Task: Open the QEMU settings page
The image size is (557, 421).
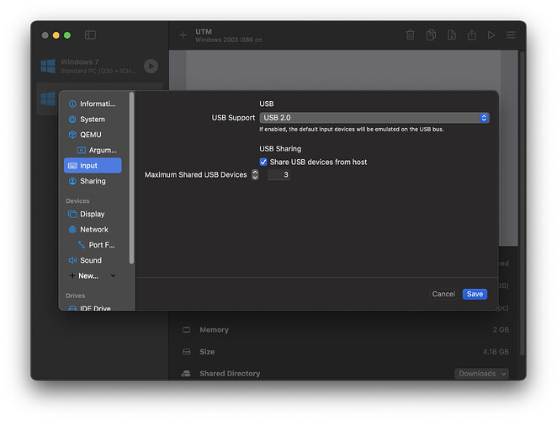Action: [x=93, y=135]
